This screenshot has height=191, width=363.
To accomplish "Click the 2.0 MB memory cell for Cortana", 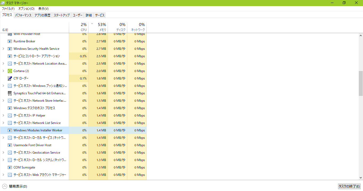I will [98, 71].
